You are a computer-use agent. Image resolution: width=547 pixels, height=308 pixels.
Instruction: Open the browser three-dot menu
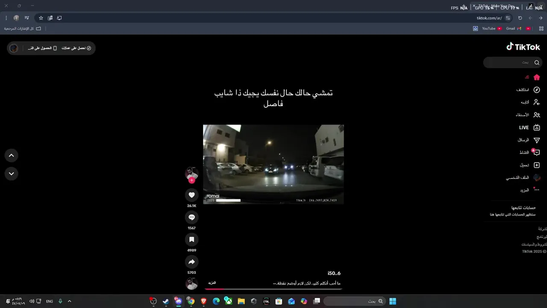click(x=6, y=18)
